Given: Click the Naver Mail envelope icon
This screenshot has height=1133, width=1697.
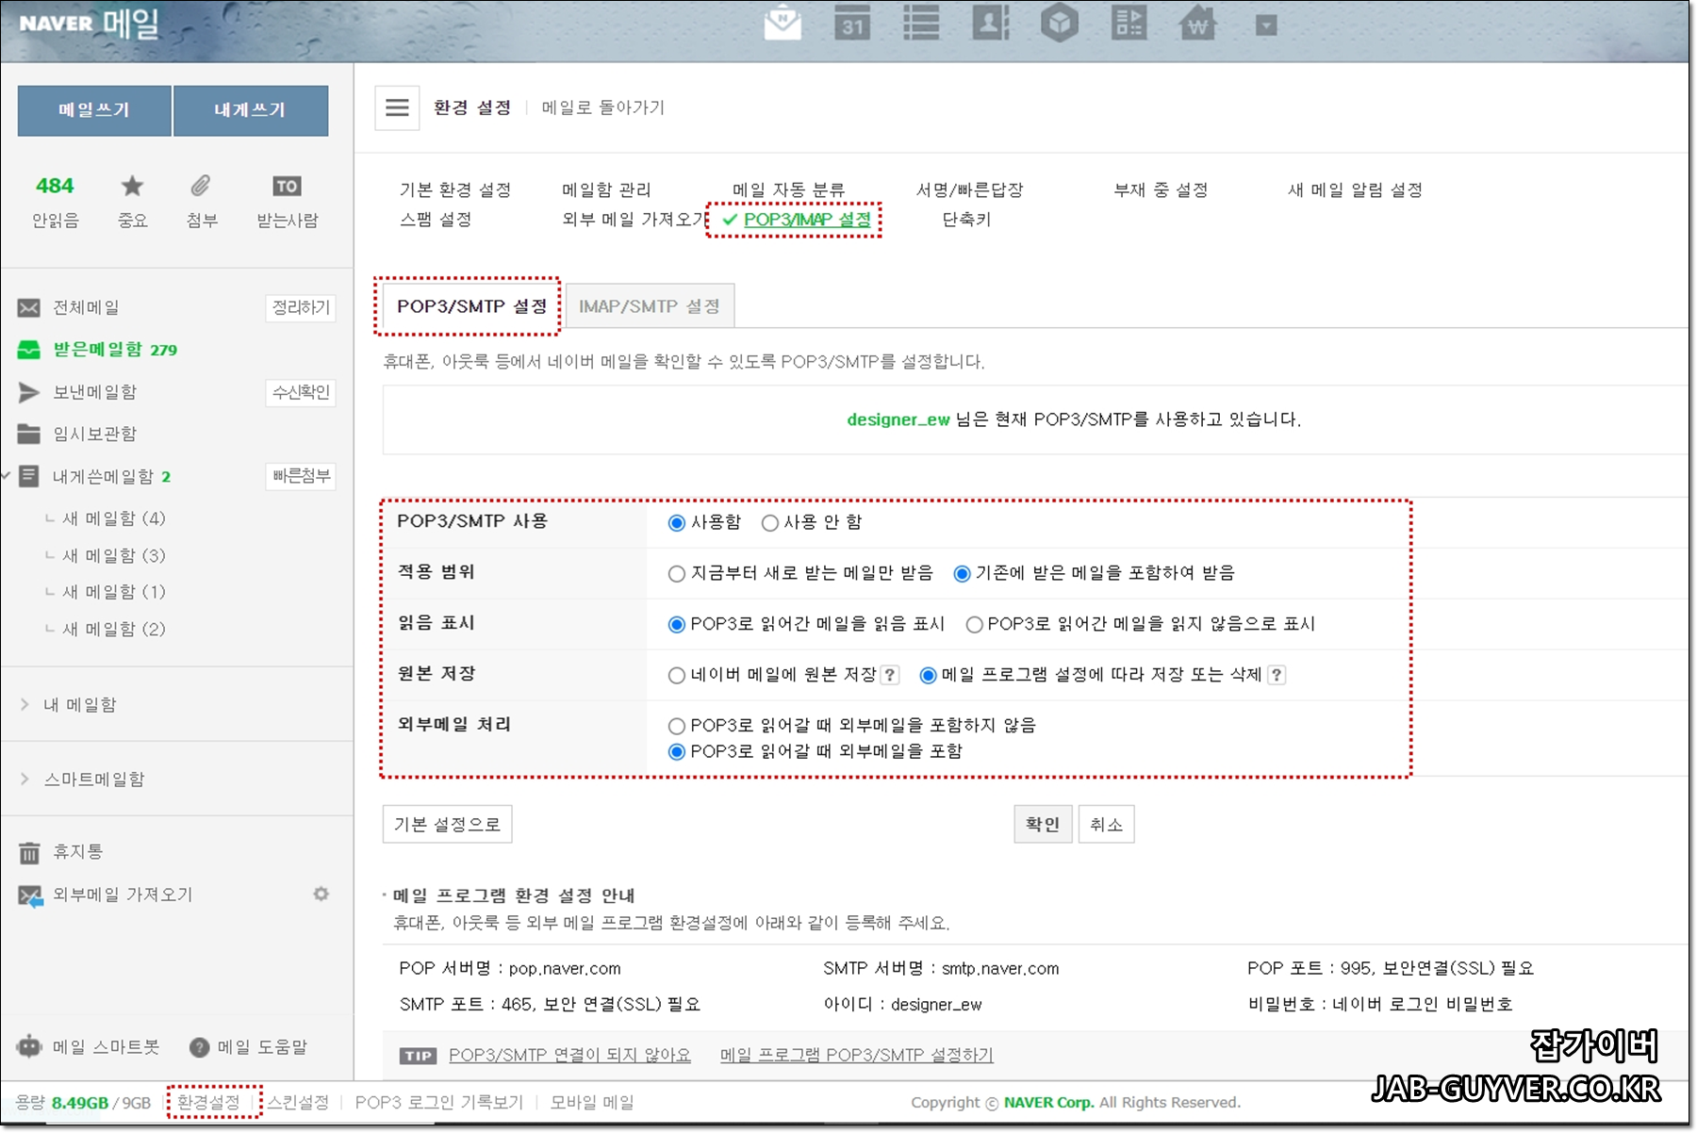Looking at the screenshot, I should pos(783,24).
